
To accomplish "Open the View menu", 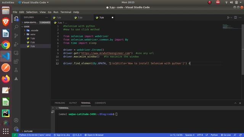I will (x=42, y=12).
